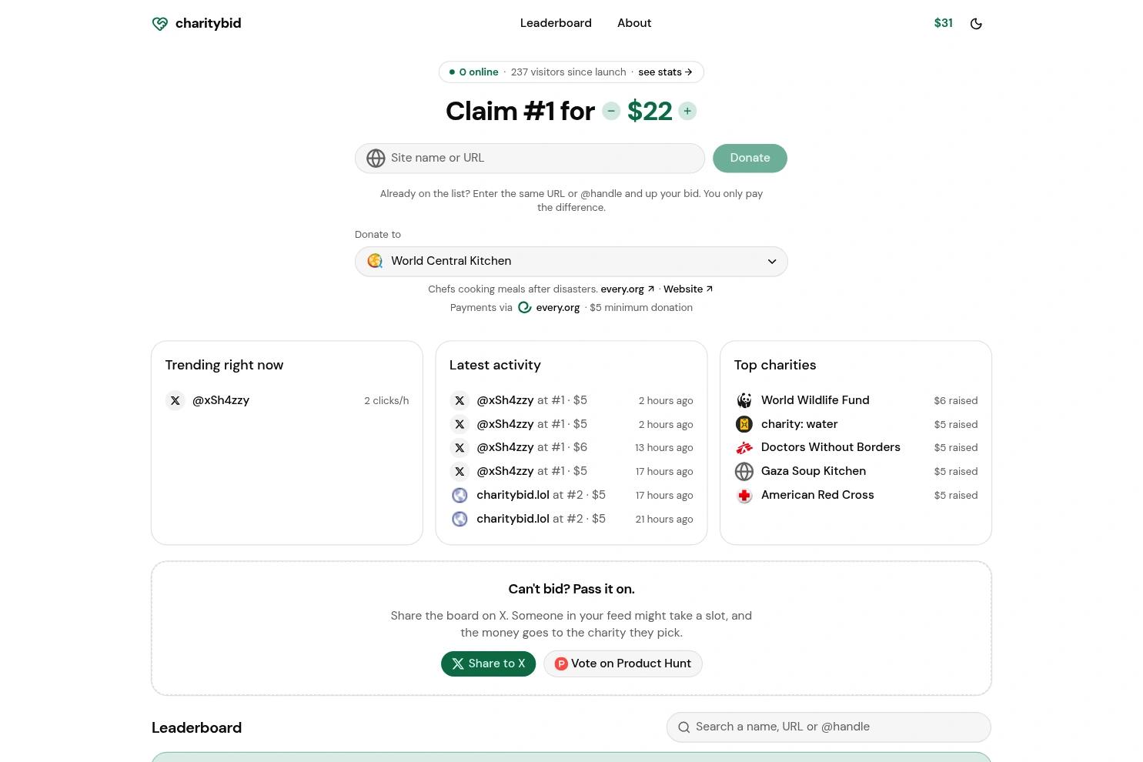The image size is (1143, 762).
Task: Click 237 visitors since launch text
Action: [x=568, y=72]
